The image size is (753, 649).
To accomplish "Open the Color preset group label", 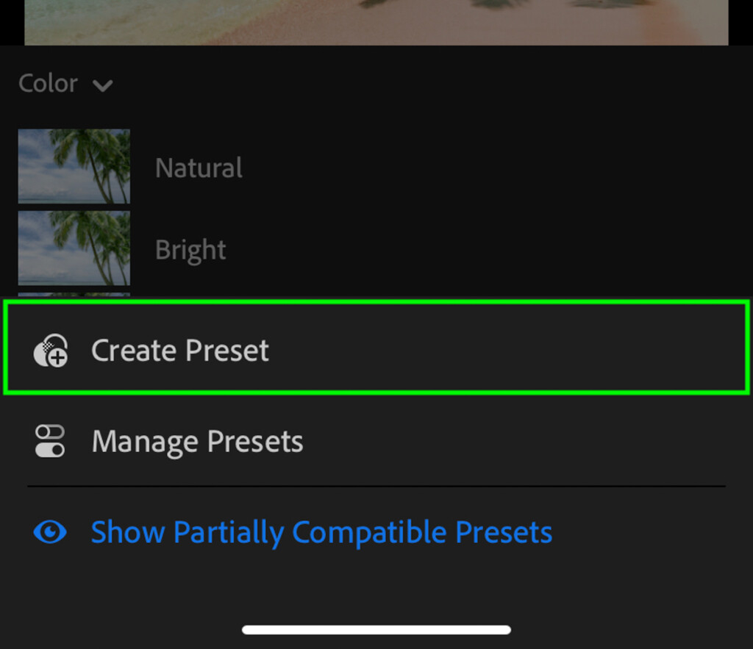I will coord(48,83).
